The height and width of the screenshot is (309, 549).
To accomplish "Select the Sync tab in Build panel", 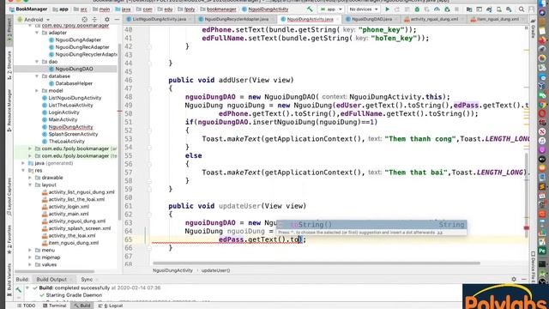I will [87, 279].
